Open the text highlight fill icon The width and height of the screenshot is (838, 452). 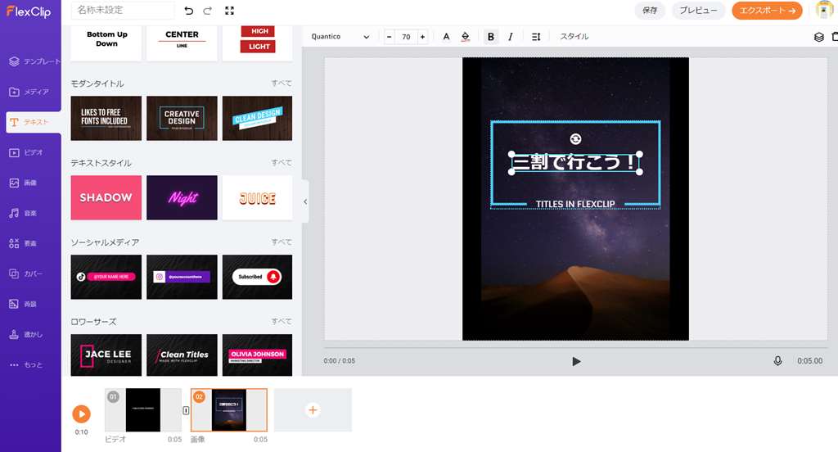(x=466, y=37)
